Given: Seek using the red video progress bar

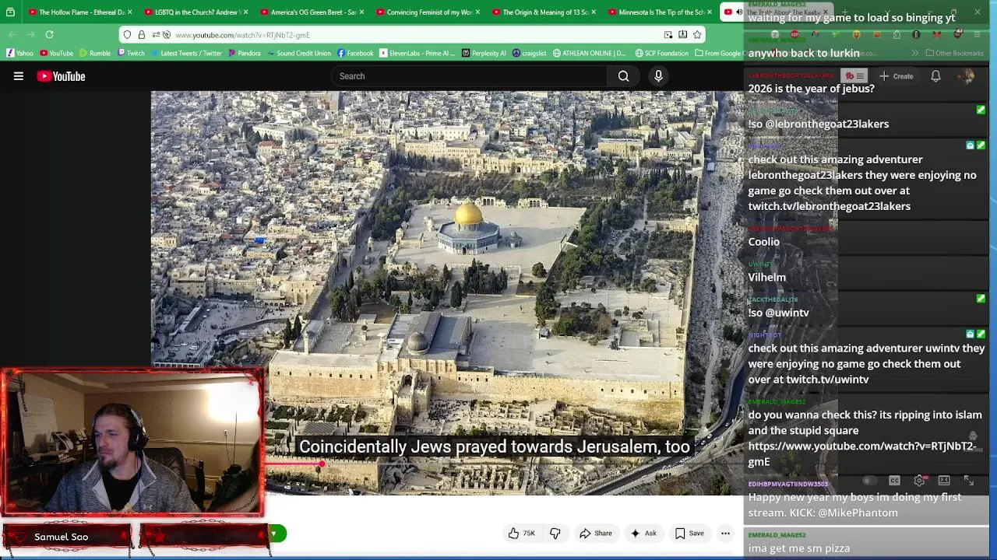Looking at the screenshot, I should tap(293, 465).
